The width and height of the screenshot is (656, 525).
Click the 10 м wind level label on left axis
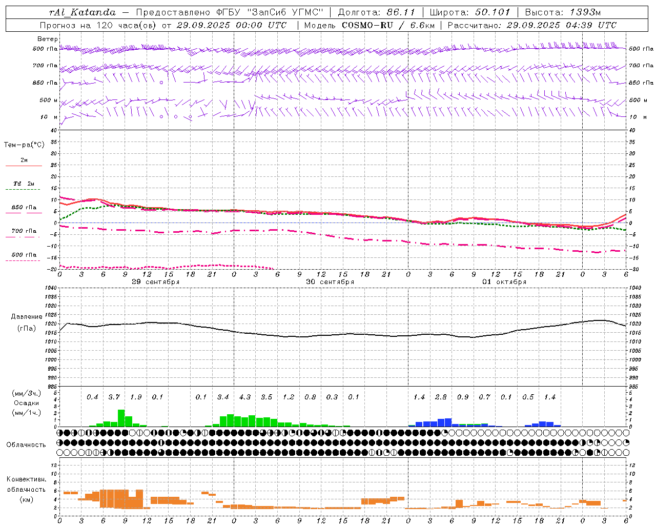pos(49,117)
